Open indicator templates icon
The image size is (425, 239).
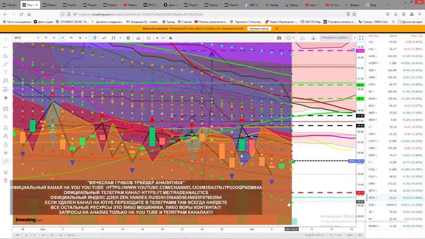point(171,38)
